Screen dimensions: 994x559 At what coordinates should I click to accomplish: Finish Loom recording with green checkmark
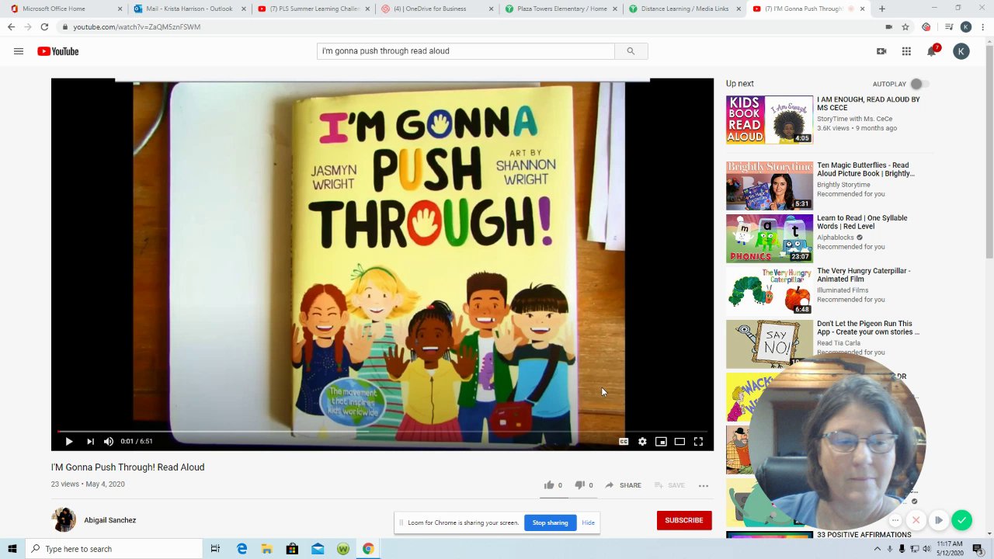[x=961, y=520]
